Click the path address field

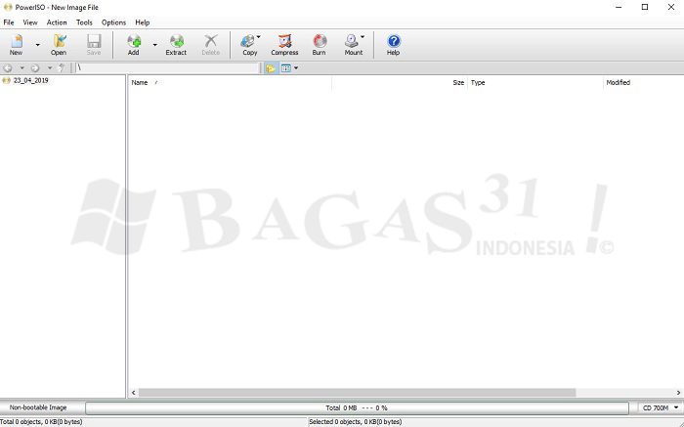[x=167, y=68]
